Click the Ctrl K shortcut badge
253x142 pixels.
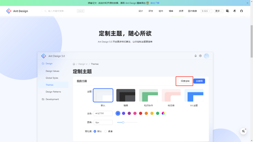coord(81,11)
